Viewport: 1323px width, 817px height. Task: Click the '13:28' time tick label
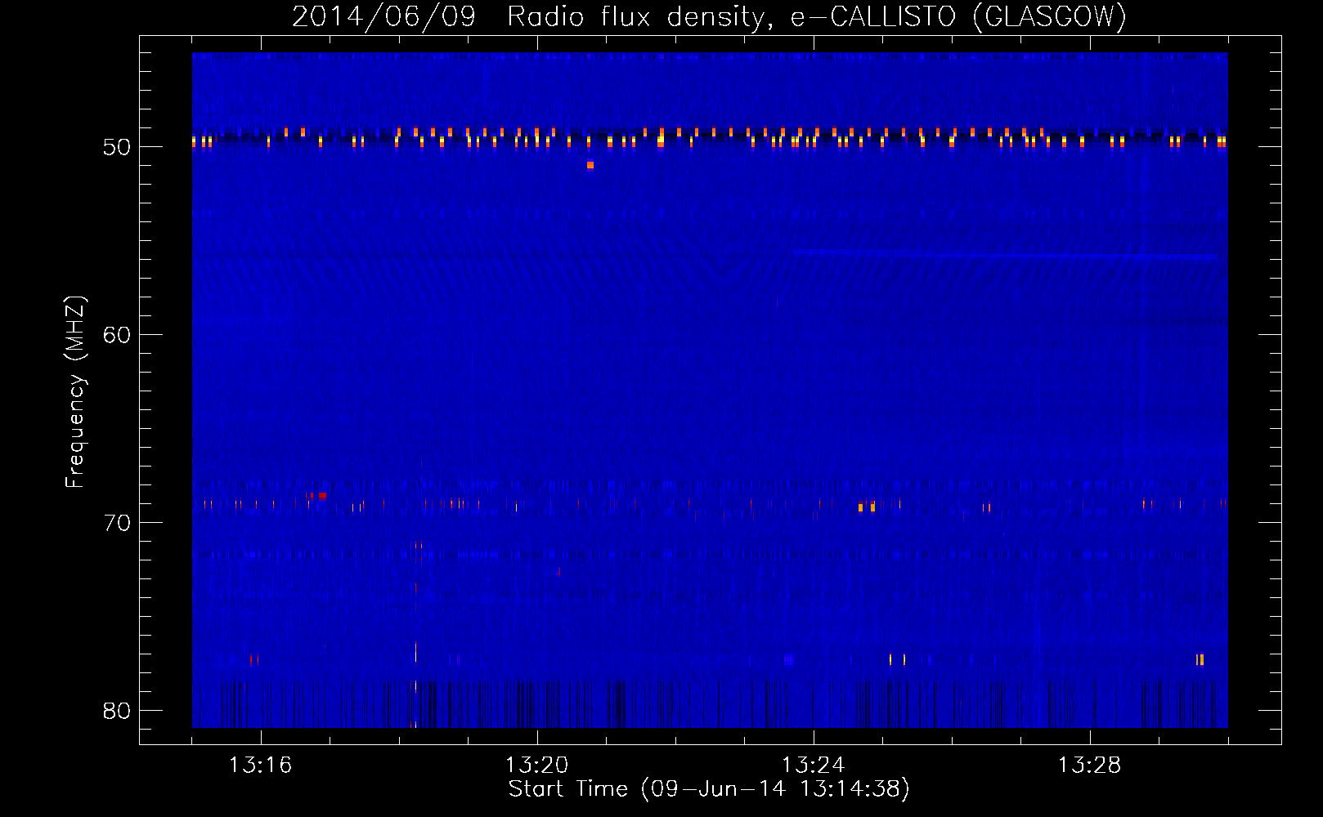tap(1089, 766)
